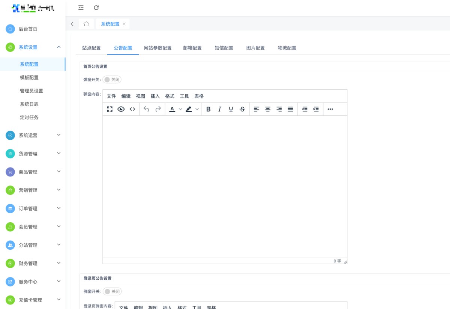Increase indent in editor toolbar

click(316, 109)
